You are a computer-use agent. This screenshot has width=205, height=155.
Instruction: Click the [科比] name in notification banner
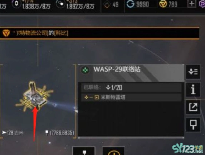tap(61, 33)
